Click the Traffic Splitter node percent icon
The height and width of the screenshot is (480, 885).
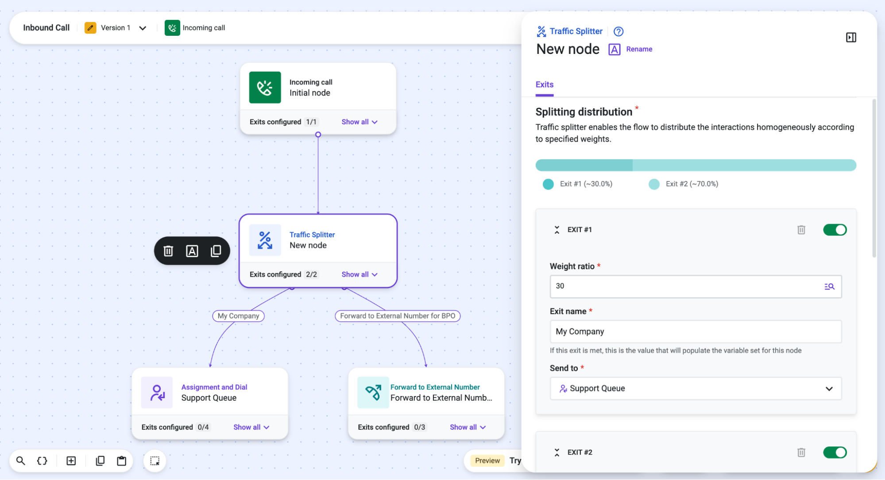coord(265,240)
